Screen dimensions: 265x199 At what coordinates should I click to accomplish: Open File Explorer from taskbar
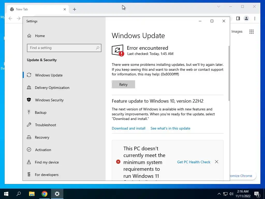[x=32, y=194]
